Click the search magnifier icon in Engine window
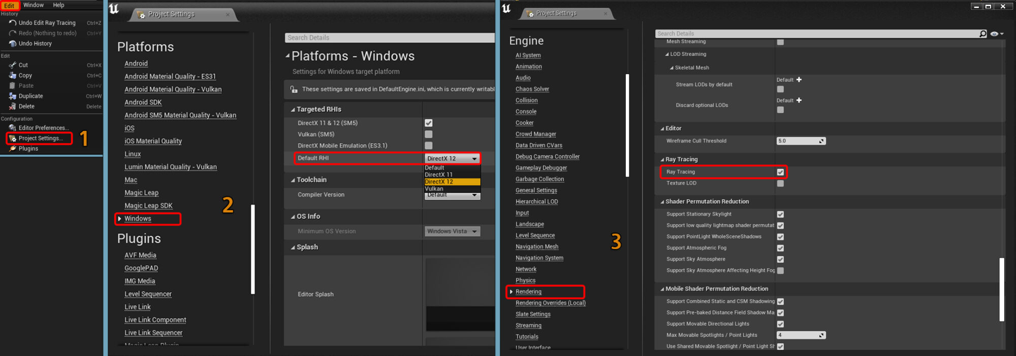This screenshot has height=356, width=1016. pyautogui.click(x=983, y=33)
